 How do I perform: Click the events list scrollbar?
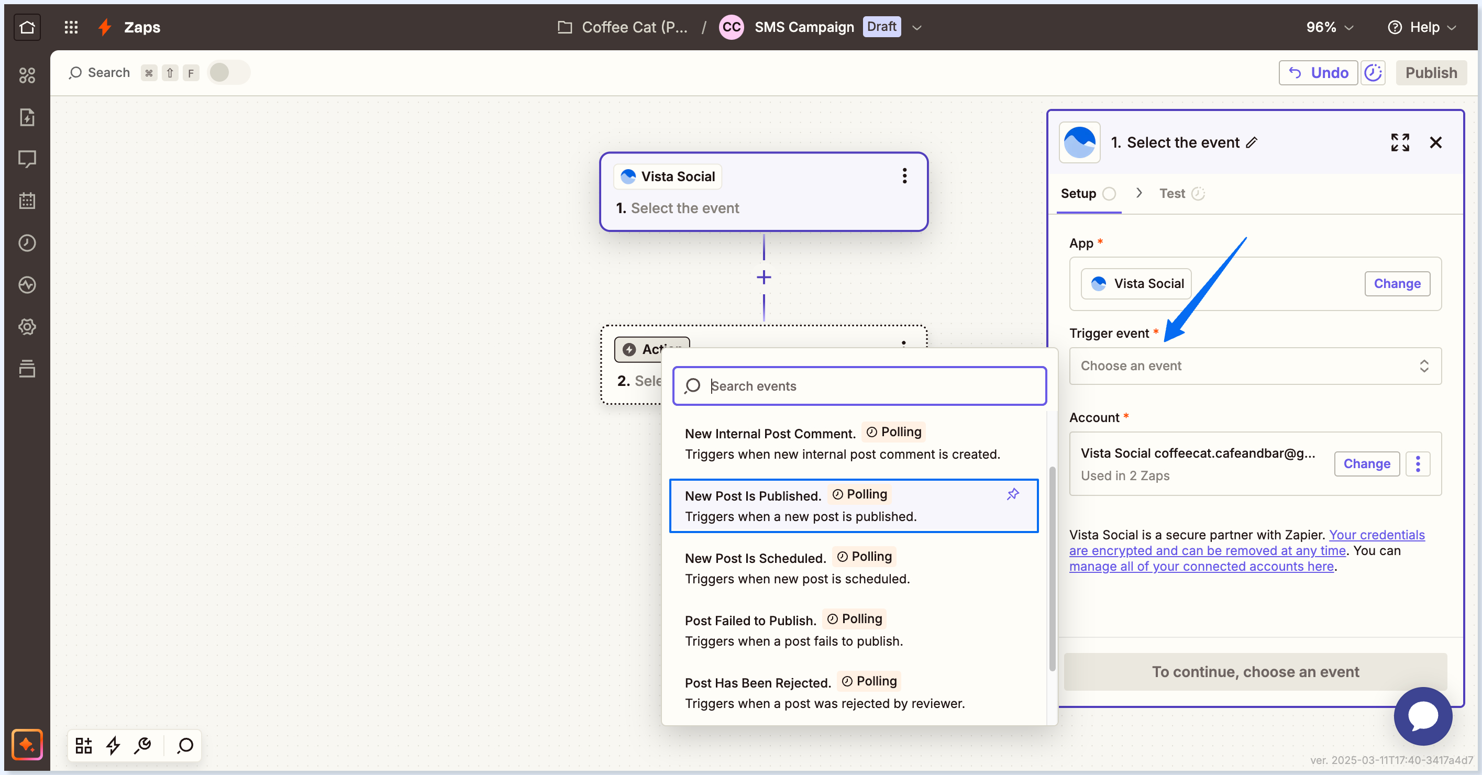click(1052, 569)
